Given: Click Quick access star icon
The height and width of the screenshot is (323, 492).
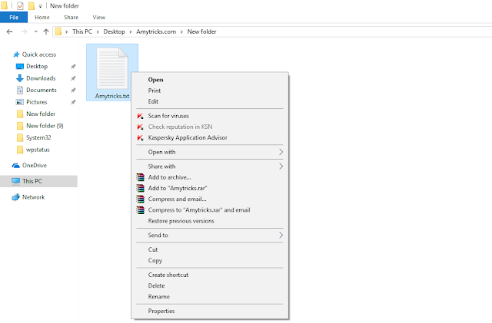Looking at the screenshot, I should [x=16, y=54].
